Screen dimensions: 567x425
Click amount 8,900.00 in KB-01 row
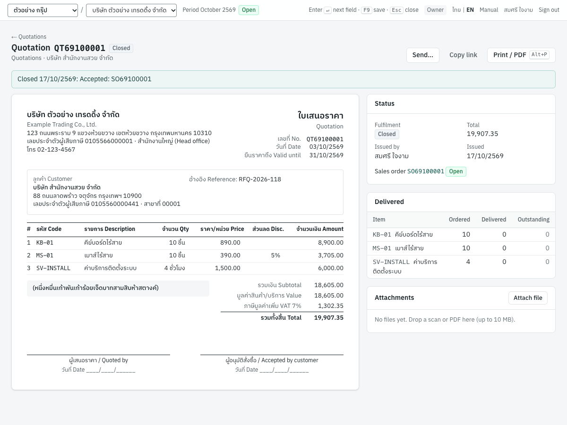click(x=331, y=243)
